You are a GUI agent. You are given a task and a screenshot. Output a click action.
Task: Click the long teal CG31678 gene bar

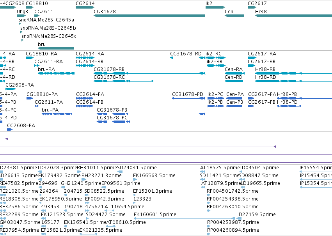[x=149, y=16]
